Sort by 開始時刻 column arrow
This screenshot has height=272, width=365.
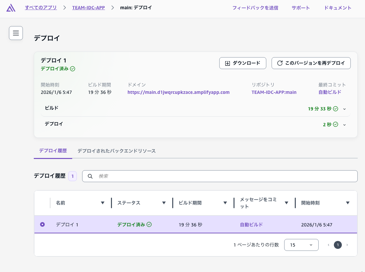click(348, 203)
